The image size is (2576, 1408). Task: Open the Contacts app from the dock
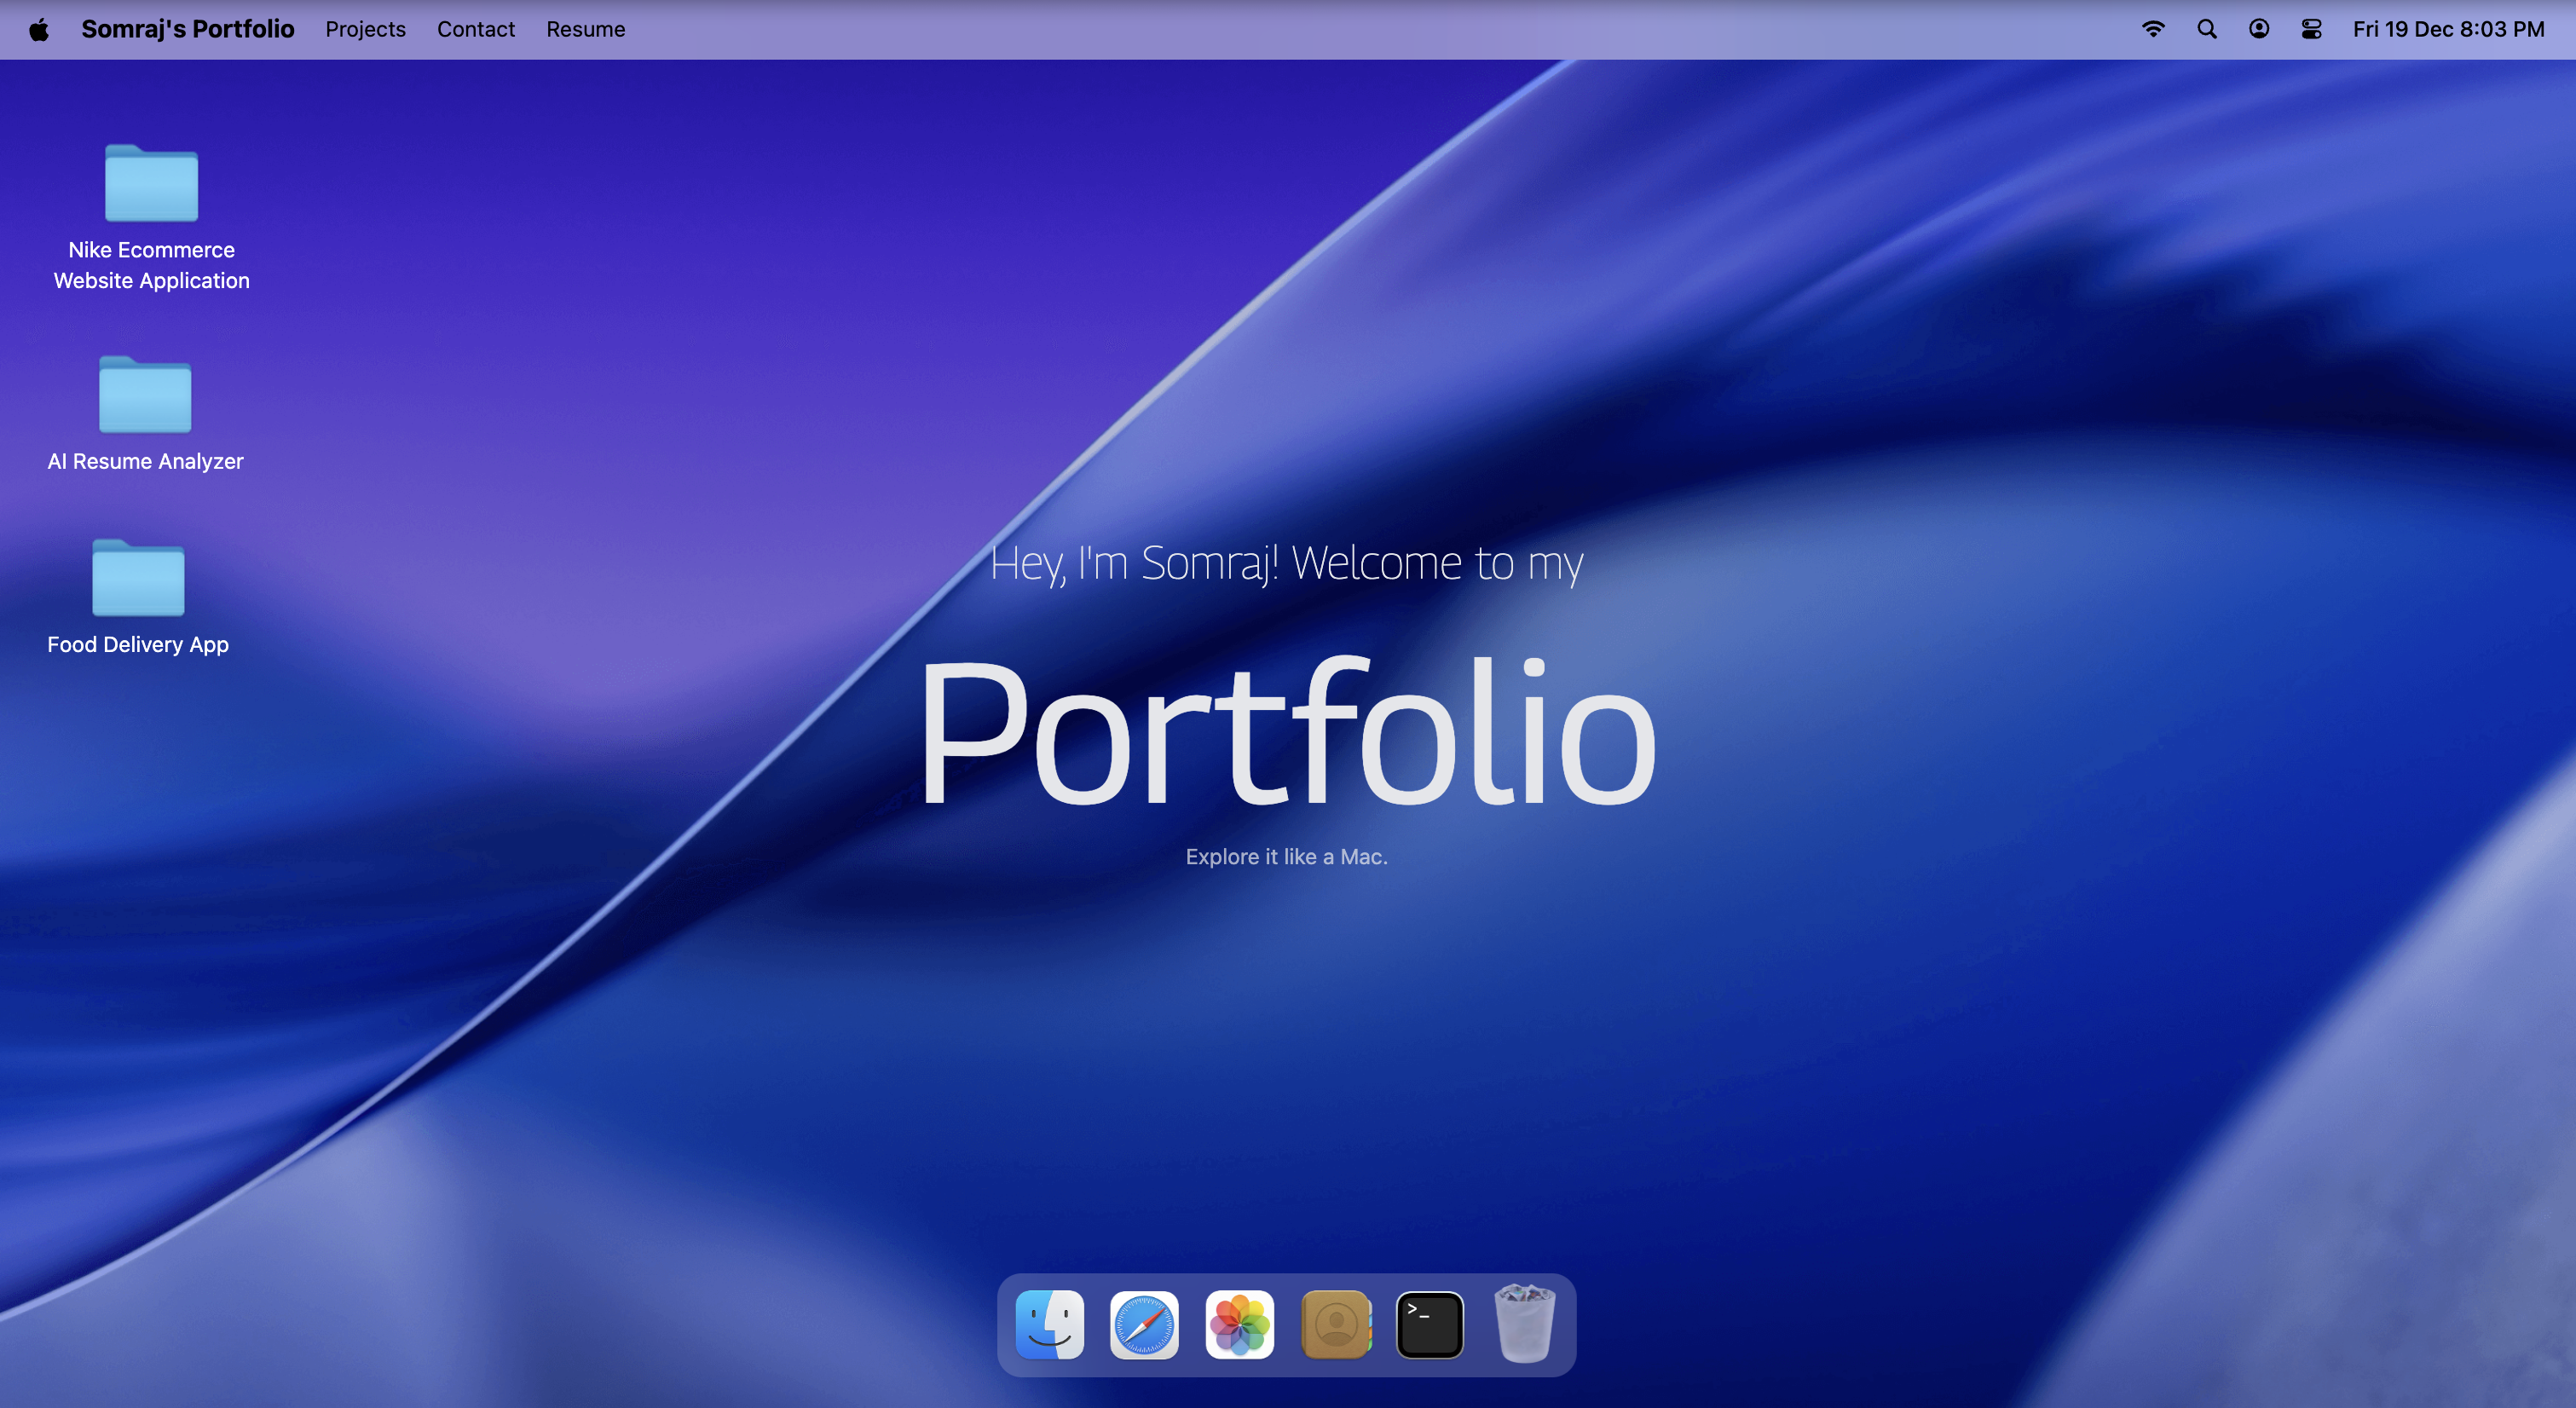[1335, 1326]
